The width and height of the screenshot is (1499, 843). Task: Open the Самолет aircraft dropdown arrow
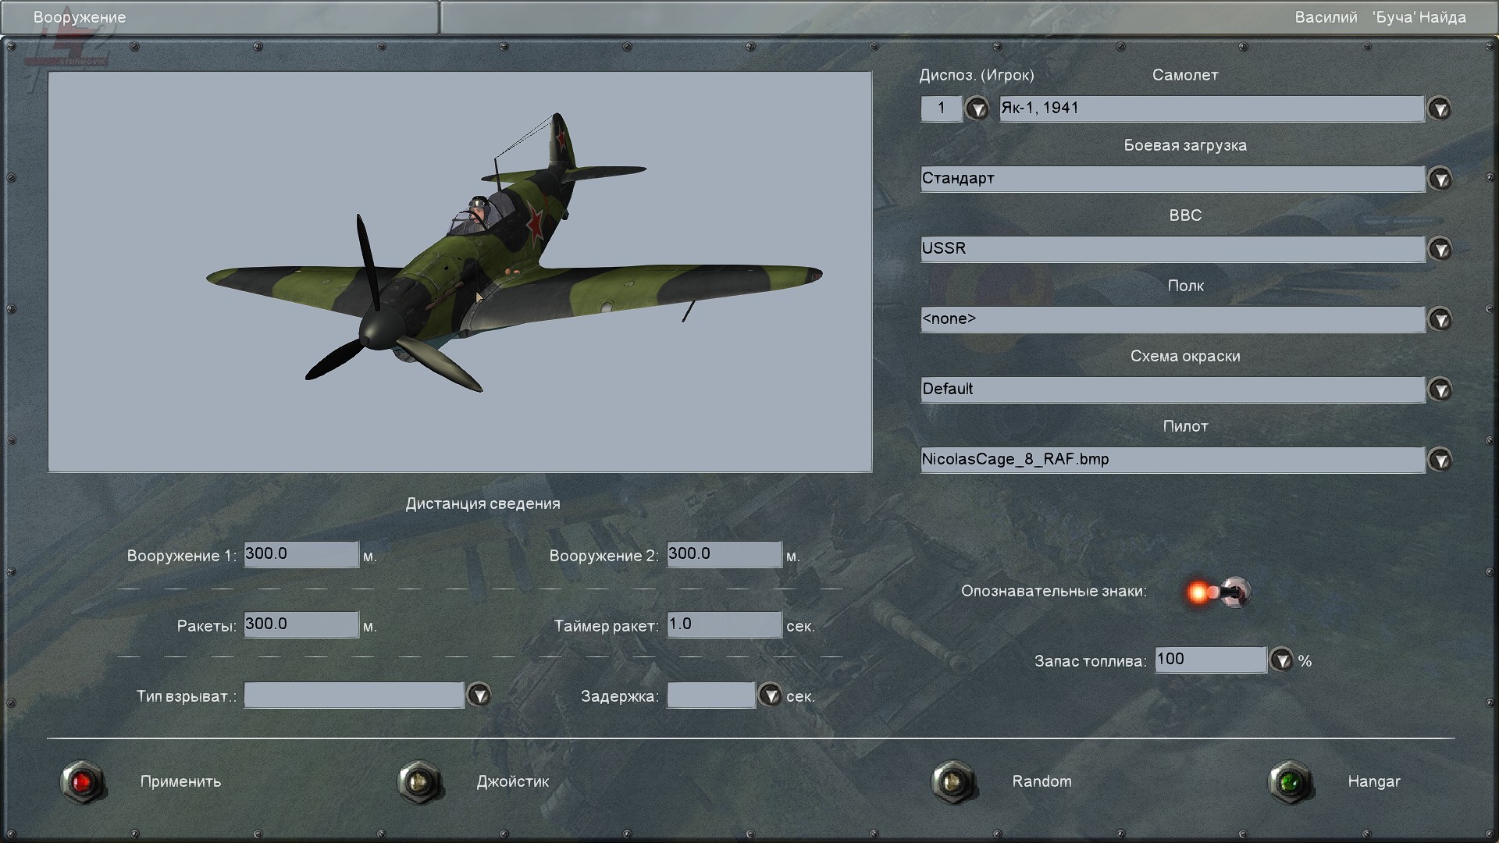(x=1440, y=108)
